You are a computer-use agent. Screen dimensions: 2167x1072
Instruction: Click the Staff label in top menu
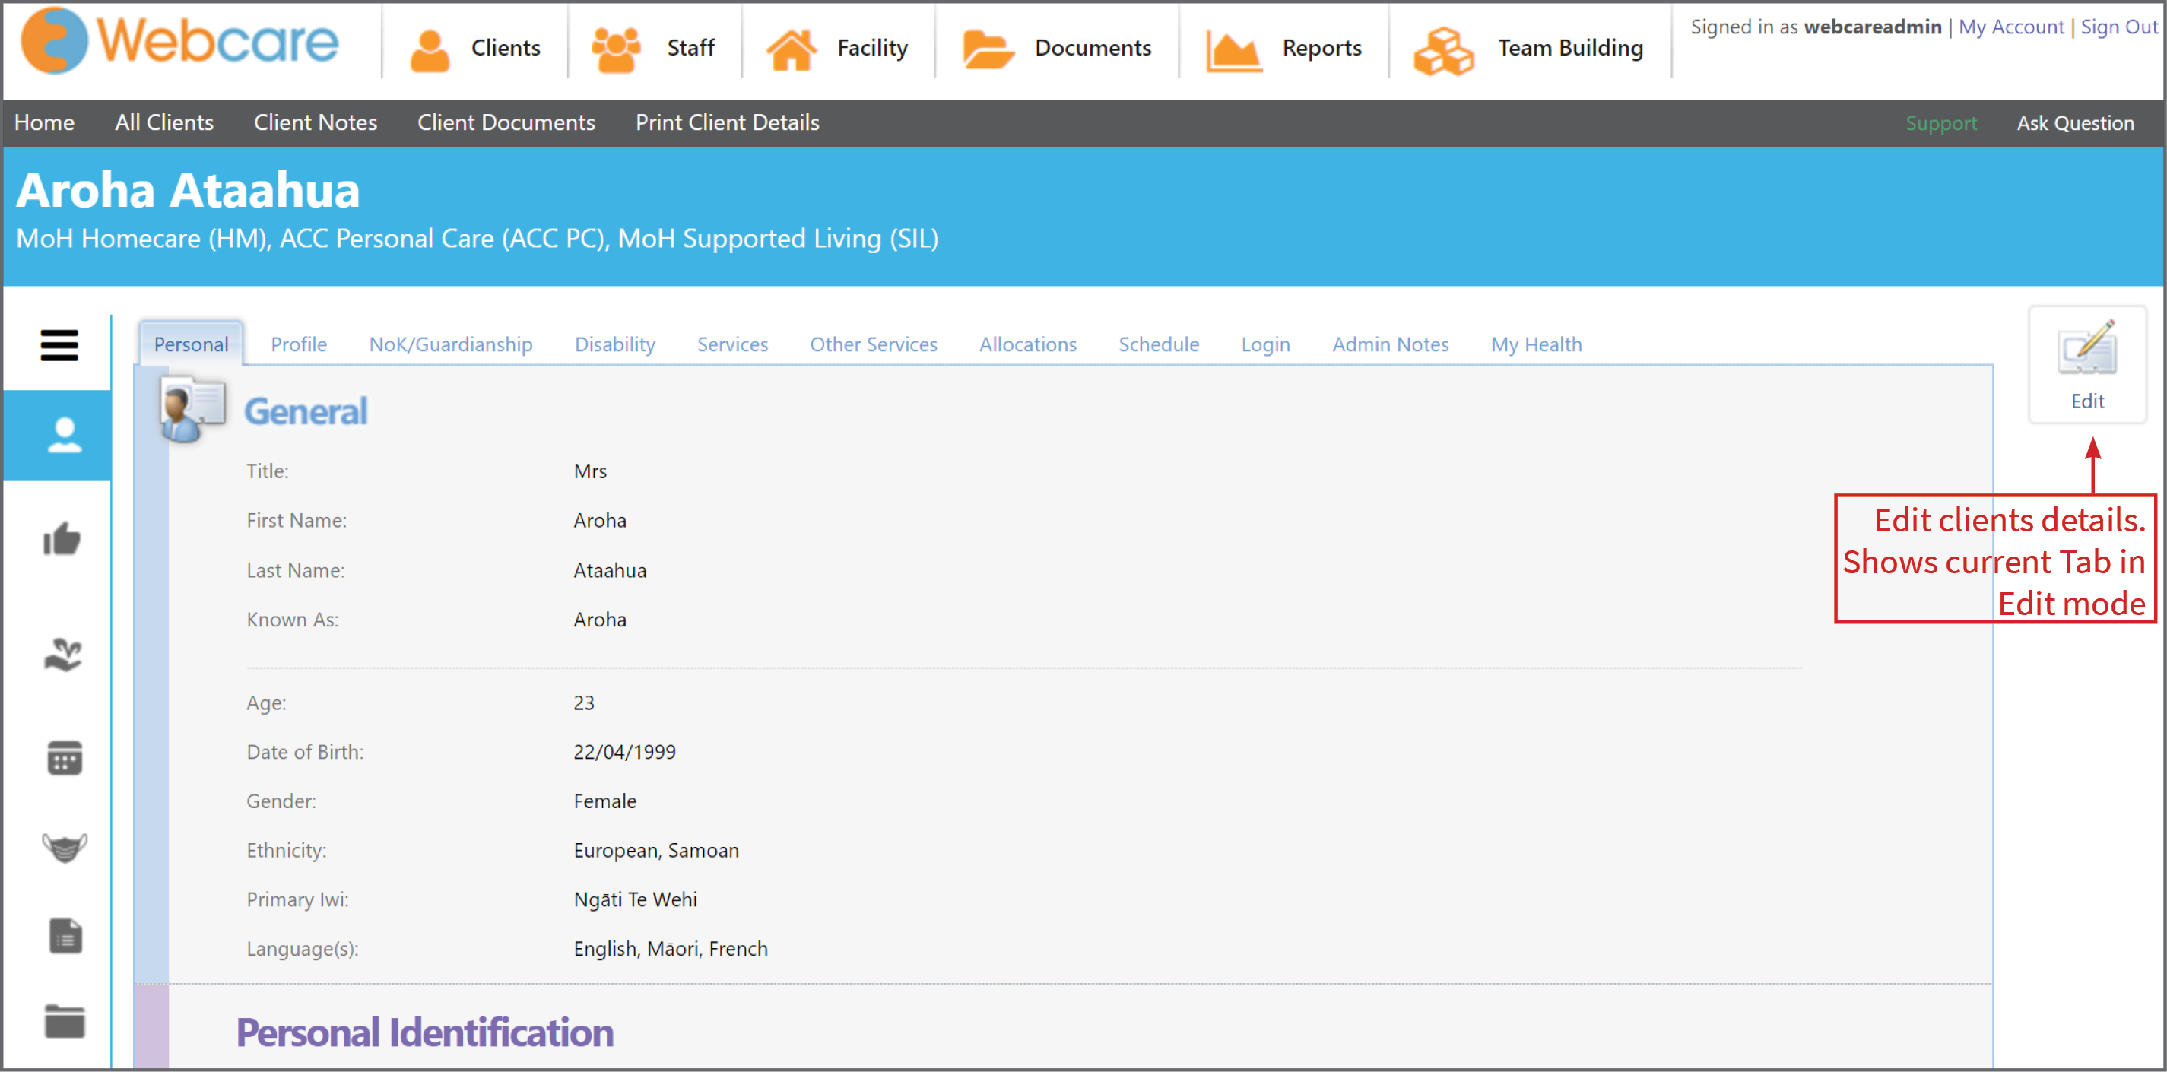[x=690, y=48]
